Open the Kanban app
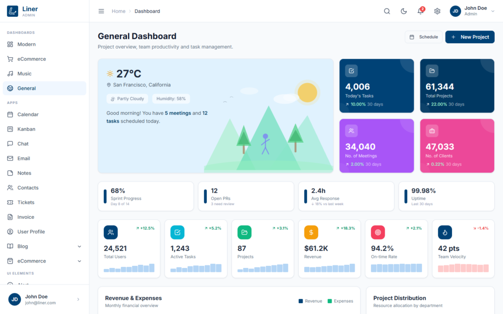The height and width of the screenshot is (314, 503). (45, 129)
